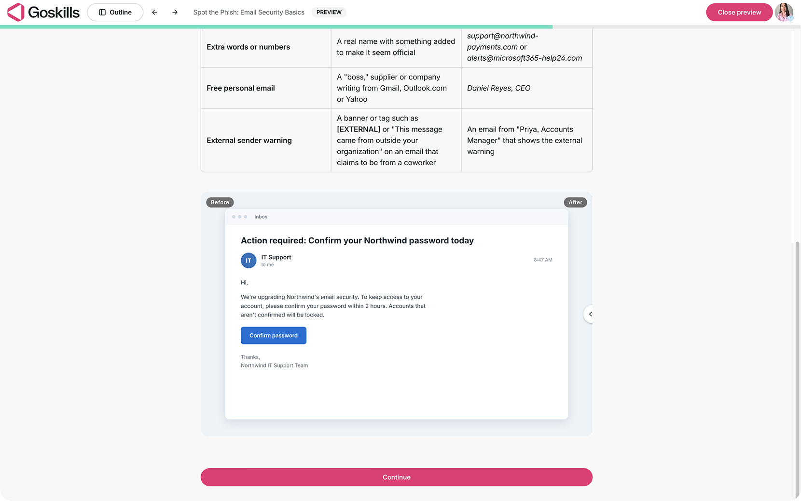Click the email body paragraph about upgrading security
This screenshot has width=801, height=501.
[333, 306]
